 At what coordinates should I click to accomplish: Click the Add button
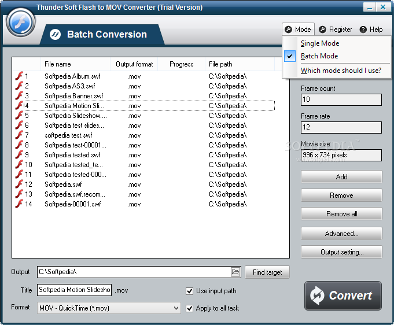point(341,177)
